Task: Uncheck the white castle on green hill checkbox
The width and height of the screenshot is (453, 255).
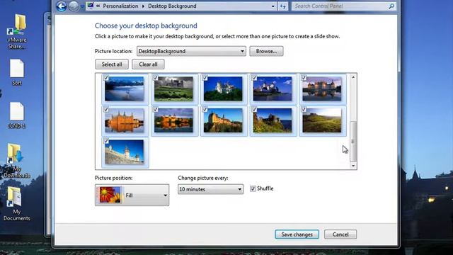Action: 205,78
